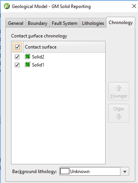Viewport: 138px width, 183px height.
Task: Open the Background lithology dropdown arrow
Action: (125, 172)
